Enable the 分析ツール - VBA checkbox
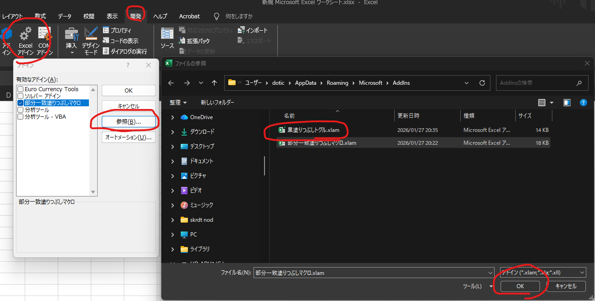Image resolution: width=595 pixels, height=301 pixels. click(20, 117)
